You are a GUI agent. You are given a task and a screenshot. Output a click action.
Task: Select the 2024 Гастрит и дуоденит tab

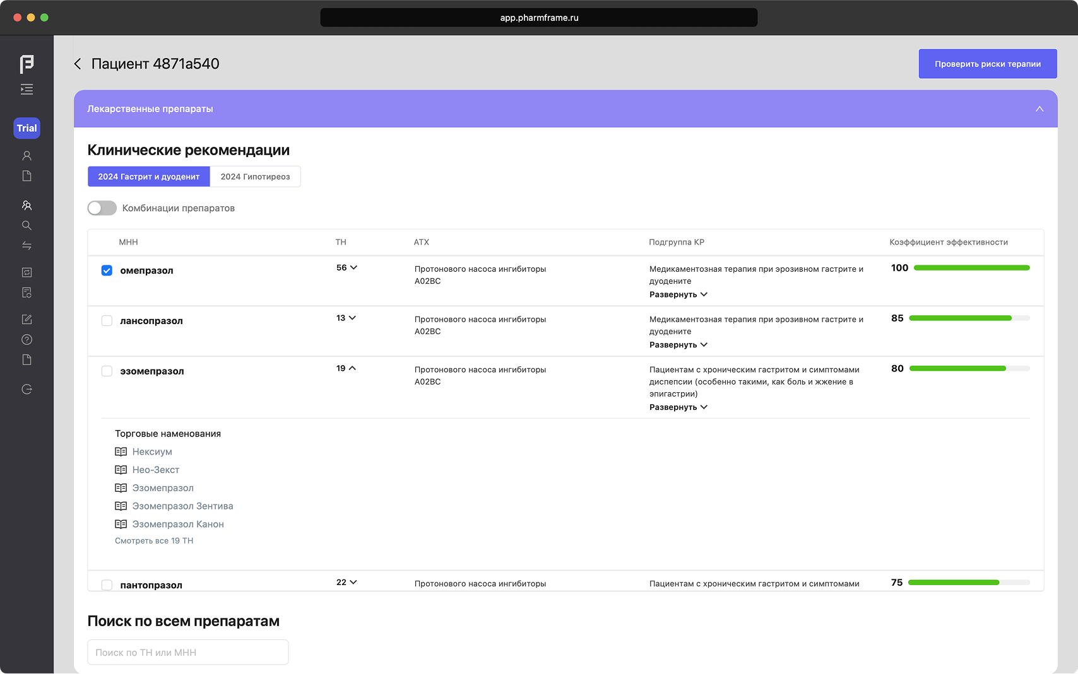(149, 177)
